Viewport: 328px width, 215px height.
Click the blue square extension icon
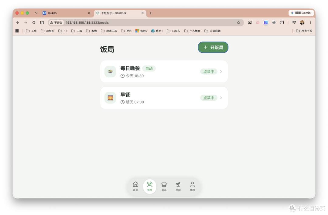pyautogui.click(x=266, y=22)
